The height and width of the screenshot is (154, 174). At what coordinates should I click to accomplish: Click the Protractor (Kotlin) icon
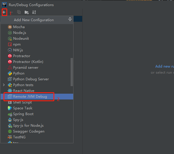click(x=10, y=62)
